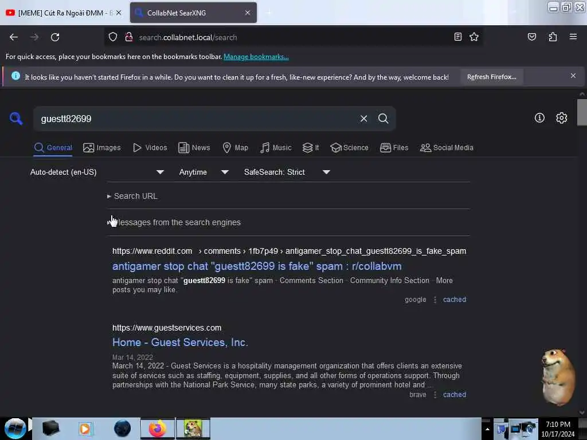Expand Messages from the search engines
587x440 pixels.
(x=174, y=222)
